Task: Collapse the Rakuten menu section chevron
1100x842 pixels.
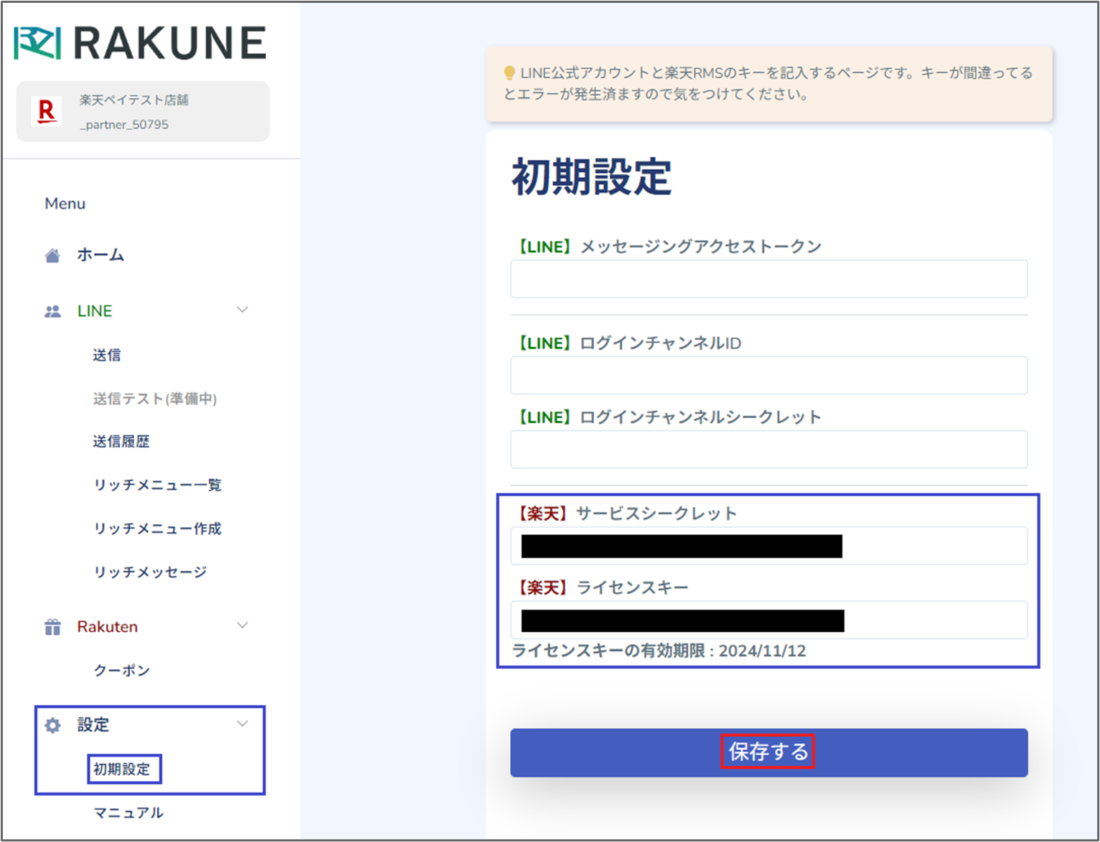Action: 243,625
